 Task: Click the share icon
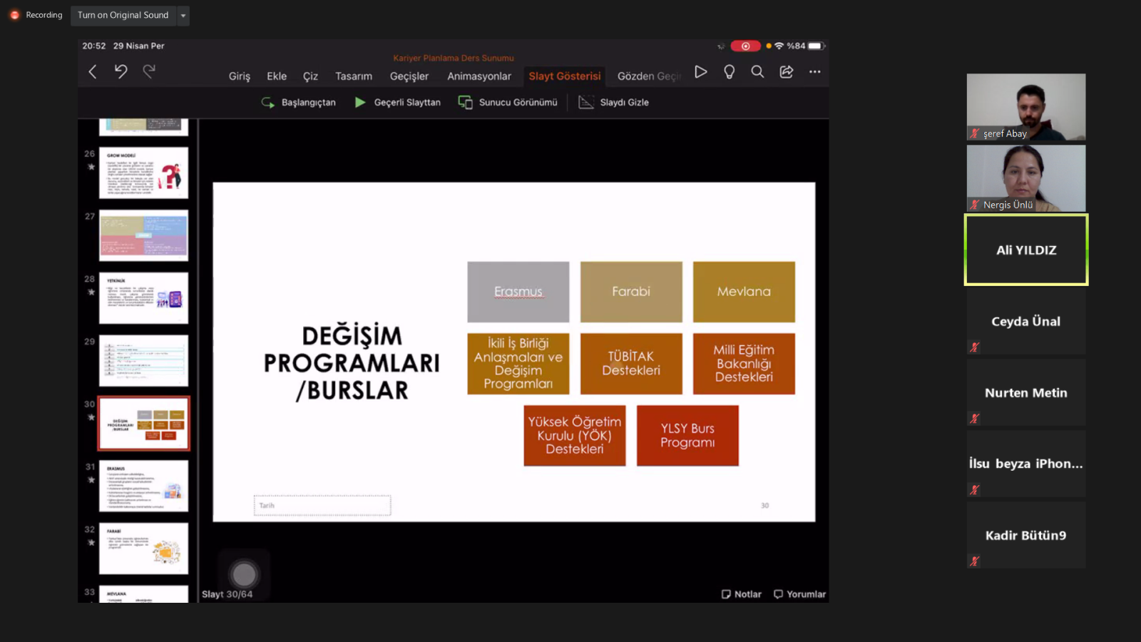coord(786,71)
